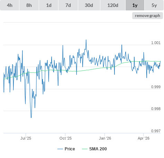
Task: Choose the 7d chart range
Action: tap(68, 5)
